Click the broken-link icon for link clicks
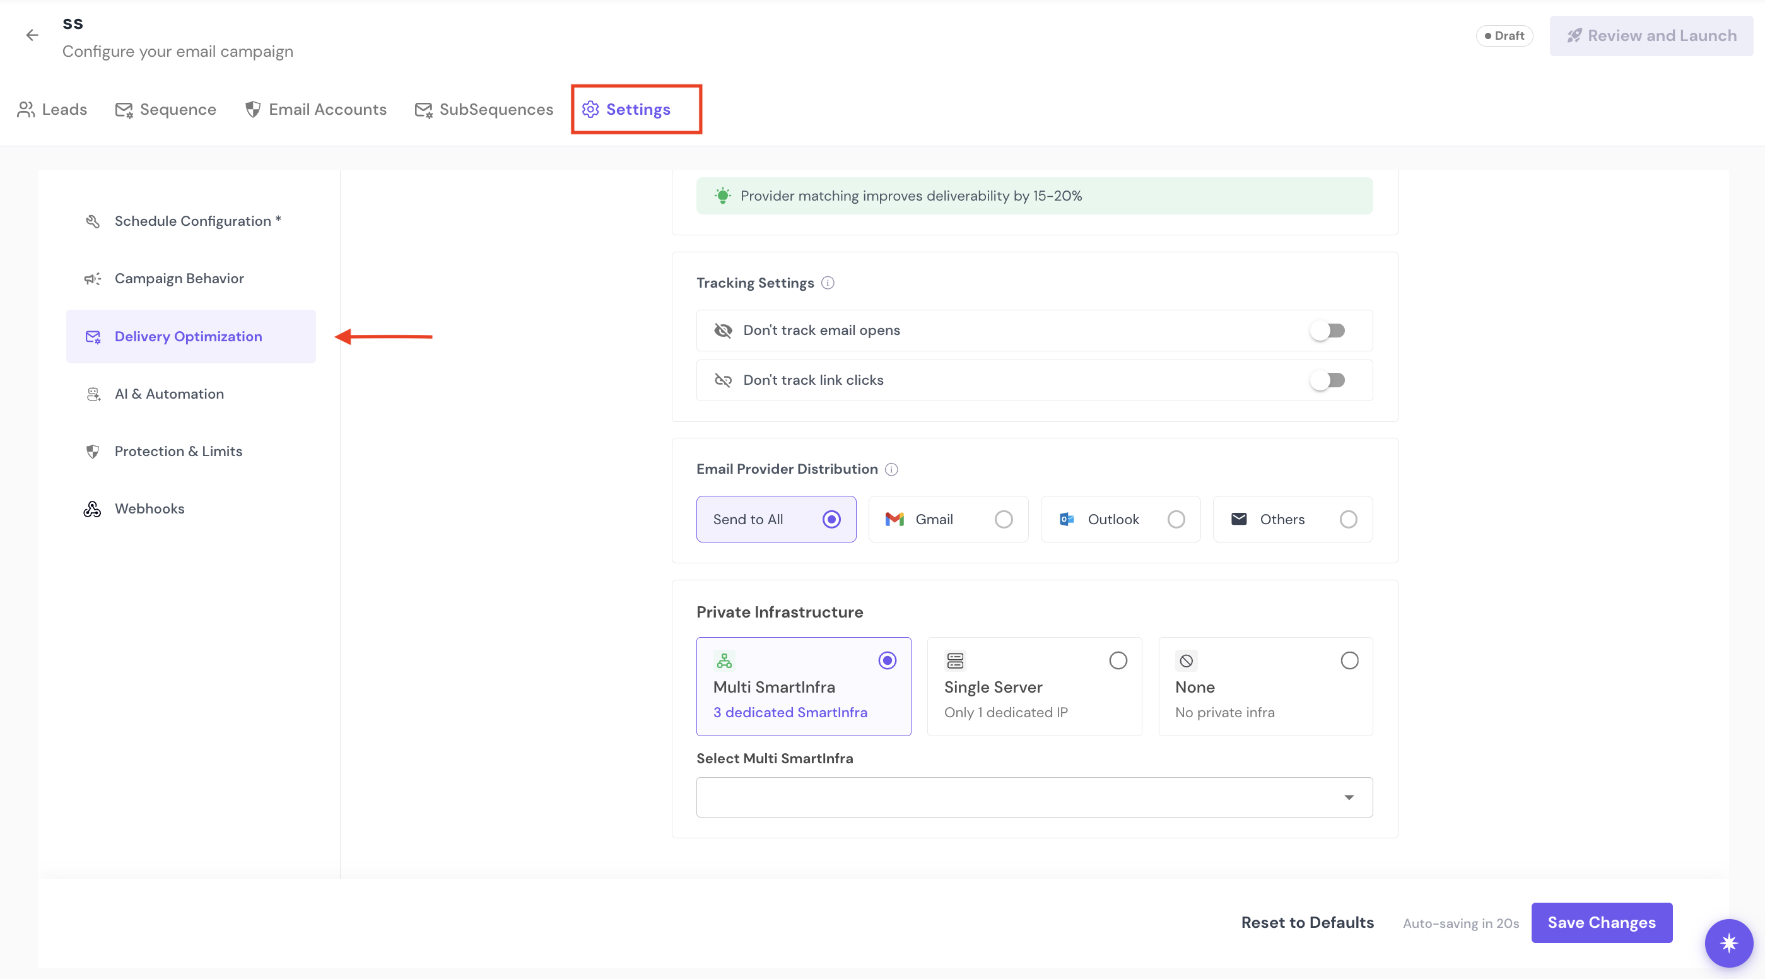 723,380
